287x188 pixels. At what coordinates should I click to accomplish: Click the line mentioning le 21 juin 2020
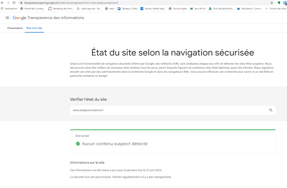click(x=116, y=170)
